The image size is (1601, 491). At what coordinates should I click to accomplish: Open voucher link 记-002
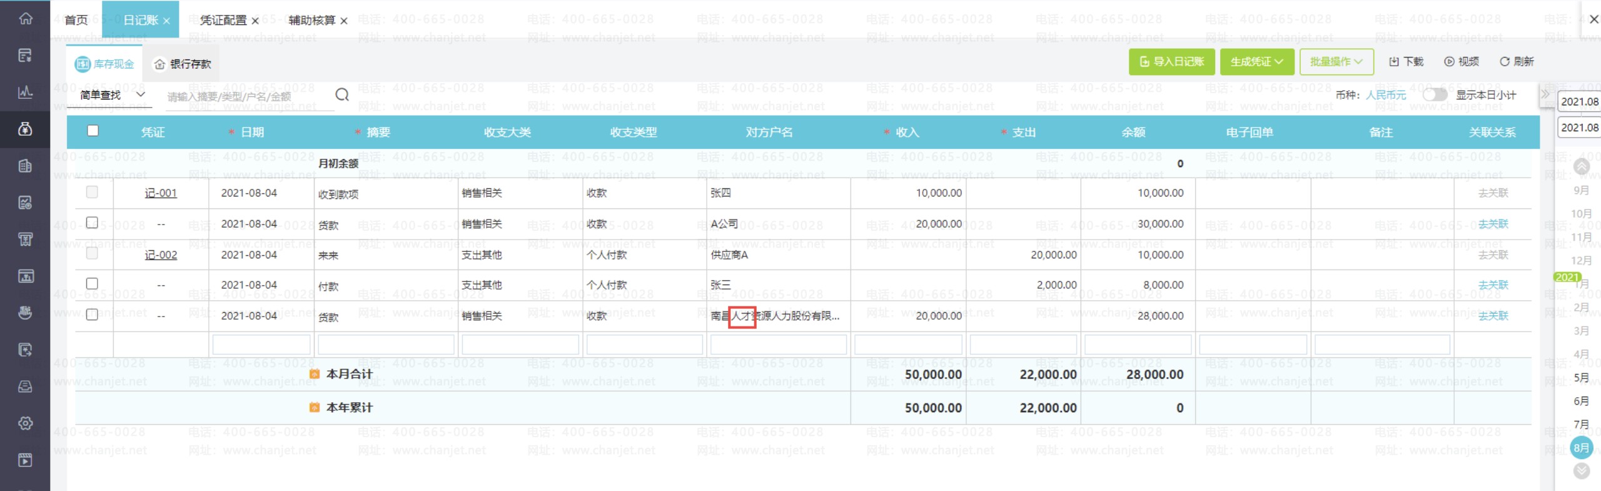click(161, 255)
